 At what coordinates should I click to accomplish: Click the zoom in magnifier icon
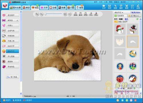point(37,14)
